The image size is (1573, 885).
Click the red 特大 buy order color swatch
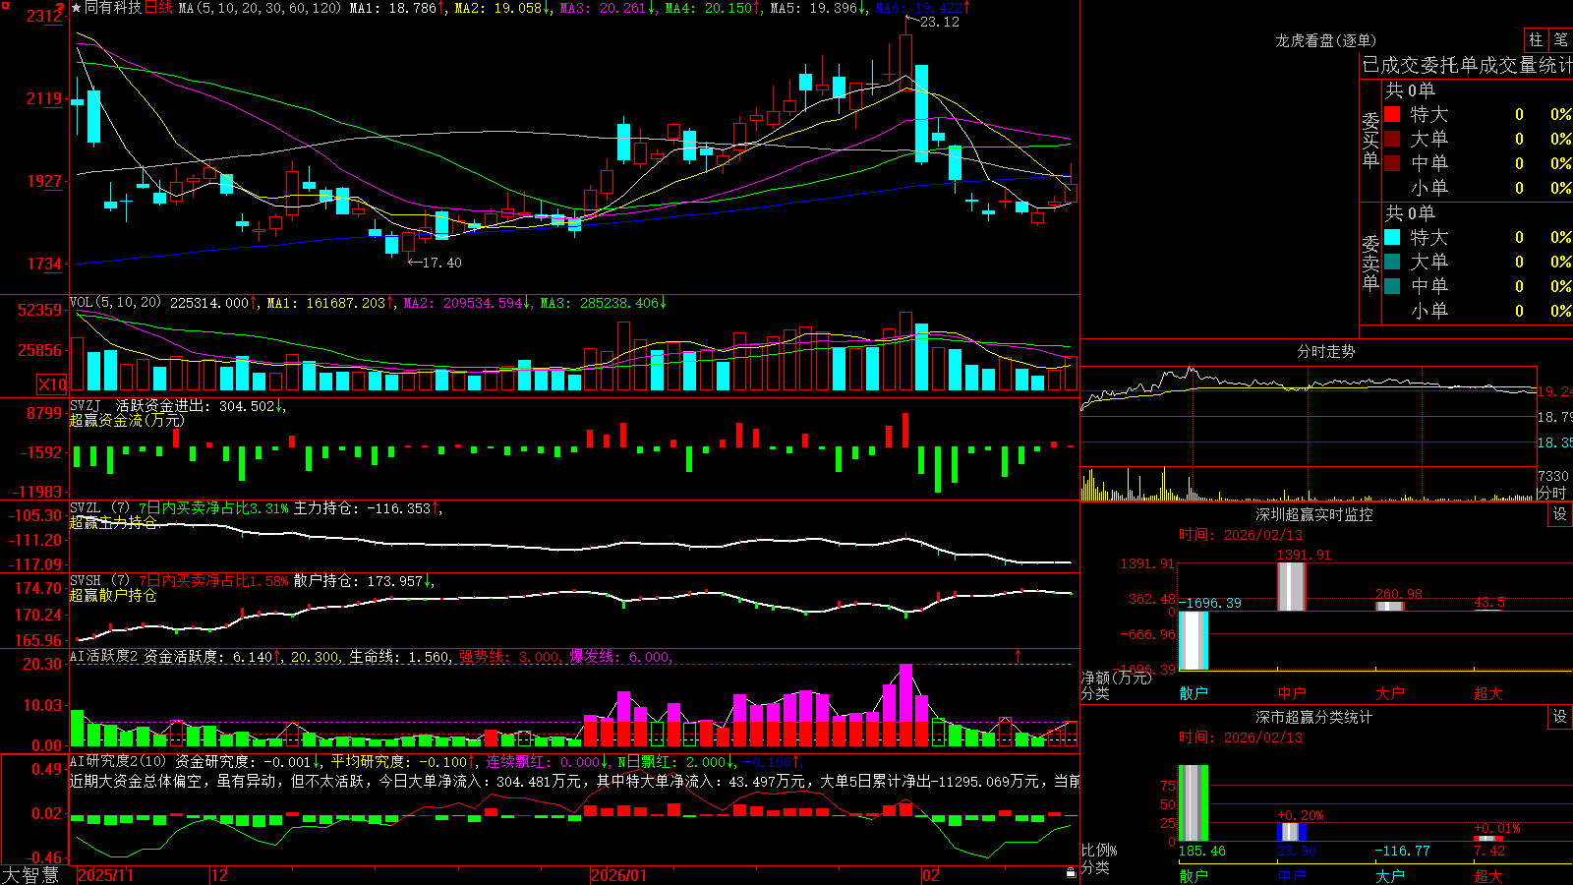pyautogui.click(x=1392, y=114)
